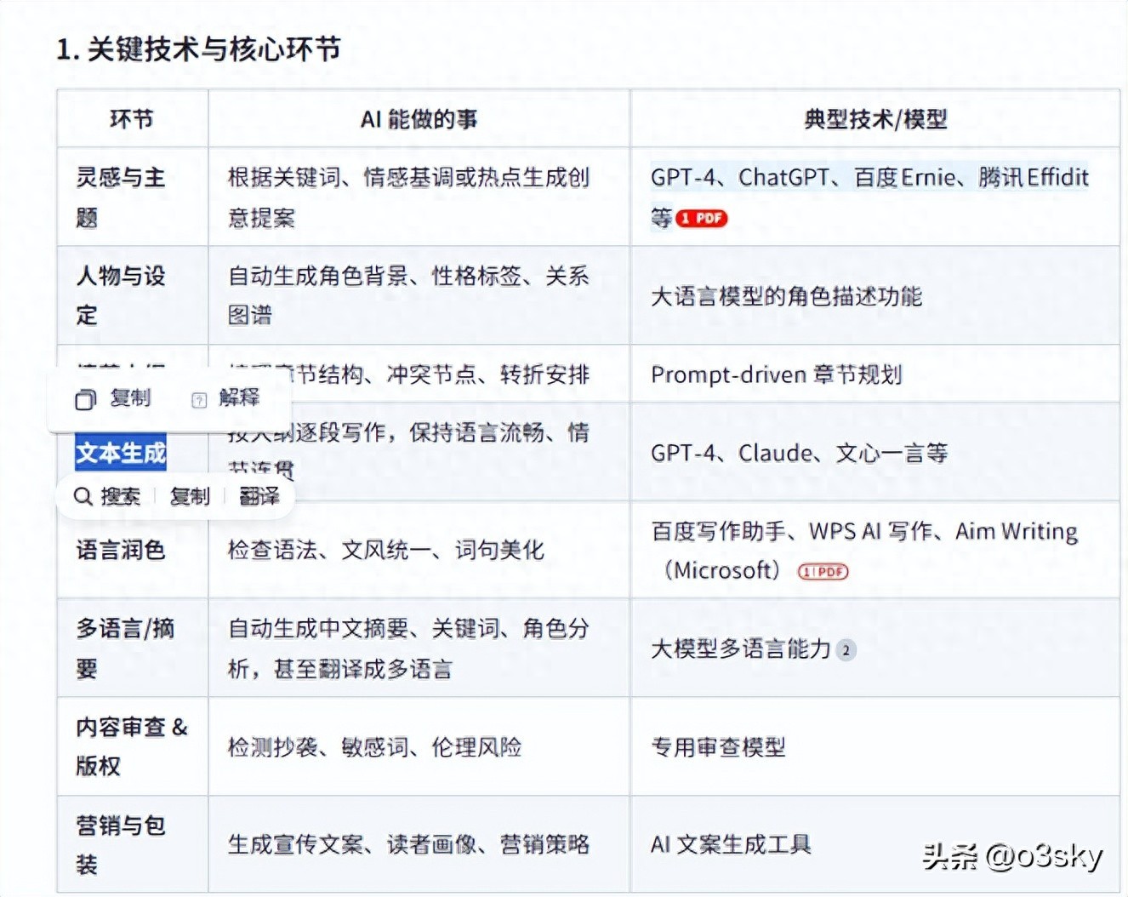1128x897 pixels.
Task: Open the 1 PDF badge after Aim Writing row
Action: [822, 571]
